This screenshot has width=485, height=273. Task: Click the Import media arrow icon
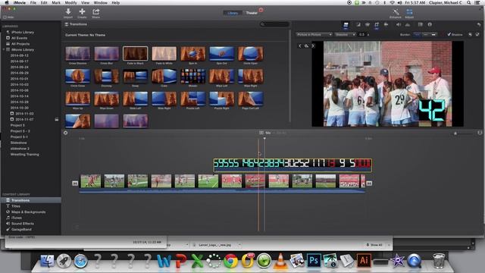click(68, 12)
